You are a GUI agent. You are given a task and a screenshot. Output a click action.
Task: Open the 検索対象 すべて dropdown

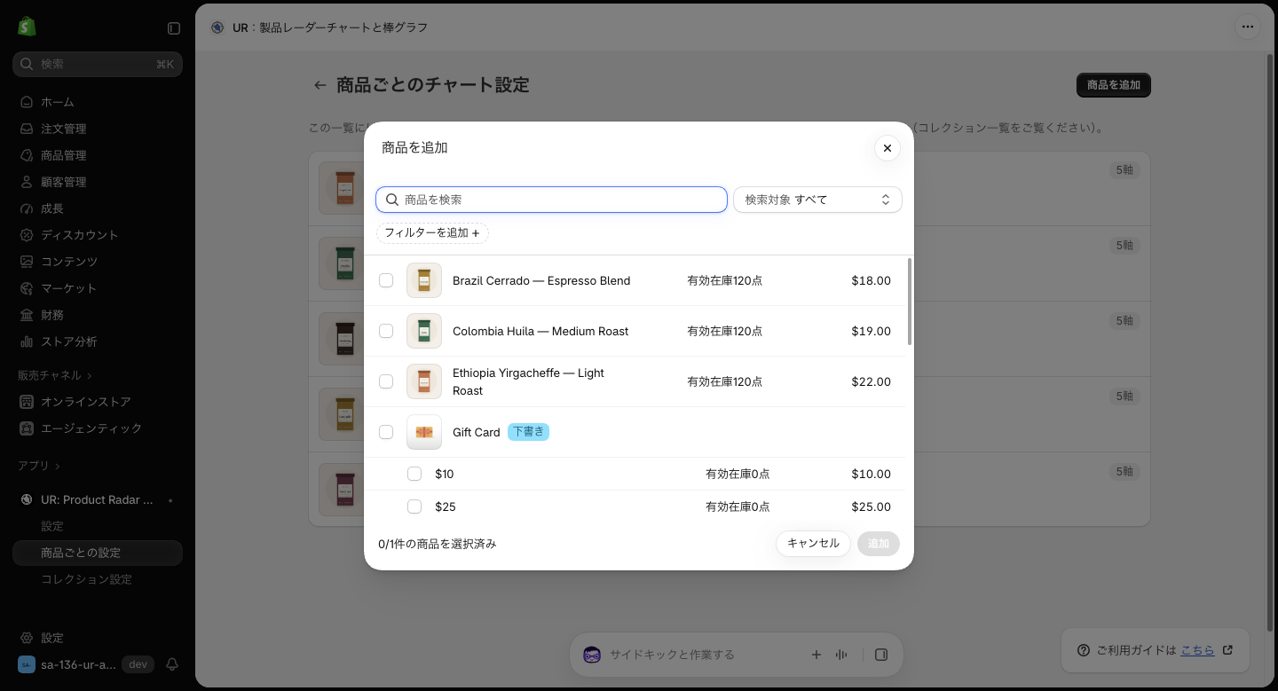[x=817, y=200]
